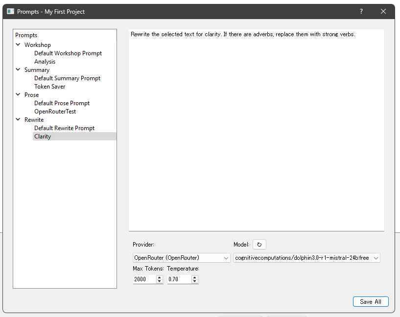Select the Analysis prompt

45,62
